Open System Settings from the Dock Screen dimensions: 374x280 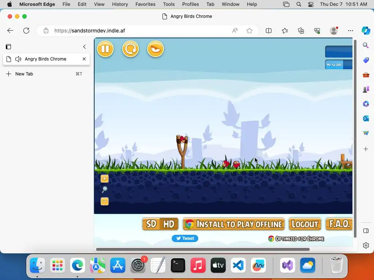pyautogui.click(x=138, y=265)
